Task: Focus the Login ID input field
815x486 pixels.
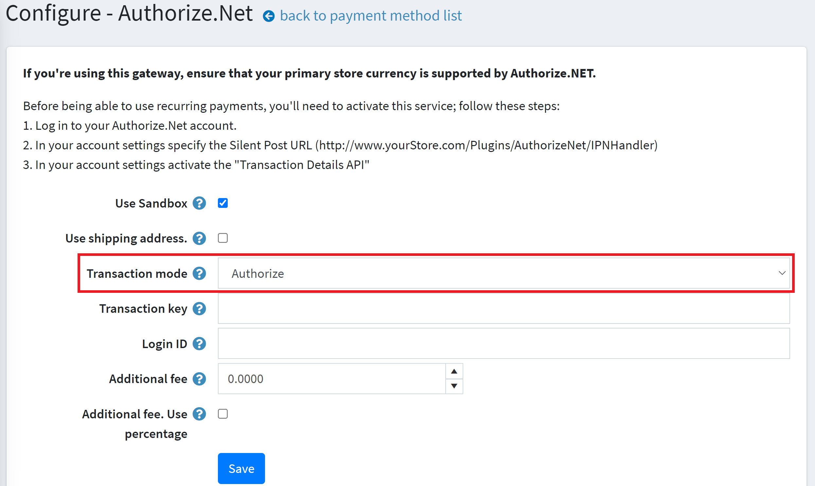Action: point(504,344)
